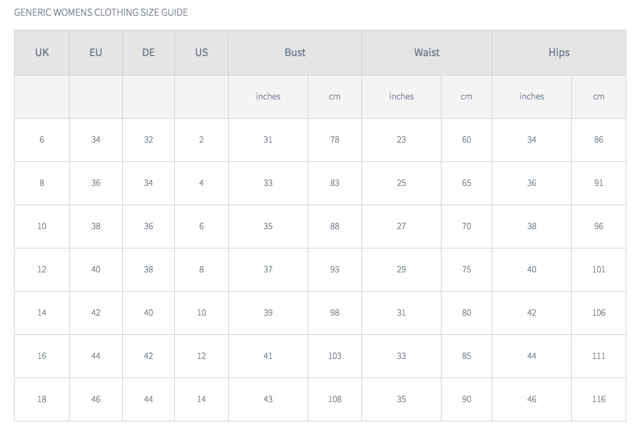Viewport: 638px width, 439px height.
Task: Click Waist cm value 65
Action: pos(467,183)
